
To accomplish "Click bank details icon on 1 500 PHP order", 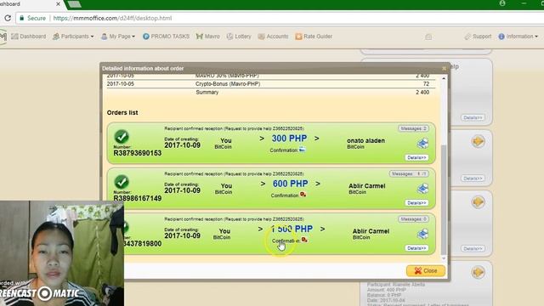I will click(x=422, y=234).
